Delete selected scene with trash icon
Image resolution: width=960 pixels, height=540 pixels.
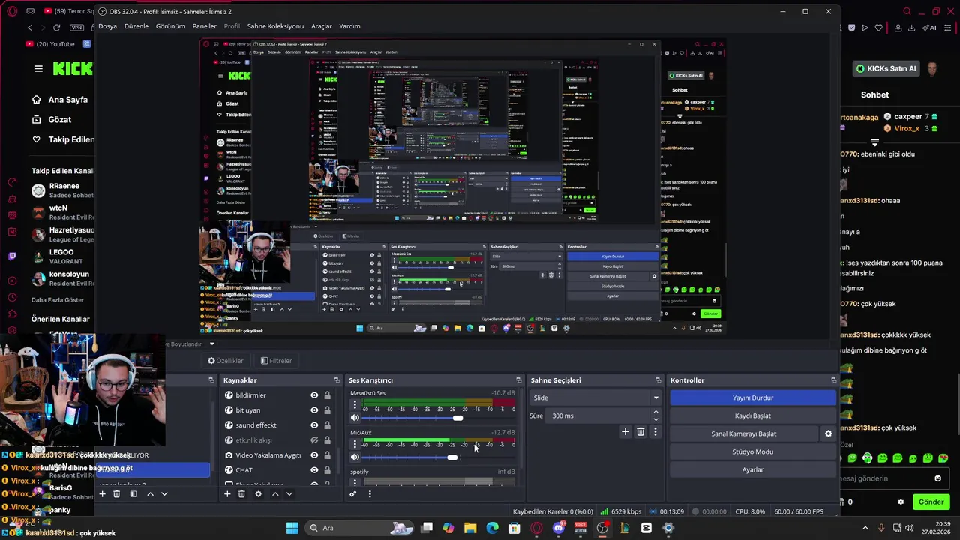pyautogui.click(x=116, y=493)
